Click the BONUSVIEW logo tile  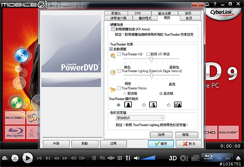click(x=228, y=132)
